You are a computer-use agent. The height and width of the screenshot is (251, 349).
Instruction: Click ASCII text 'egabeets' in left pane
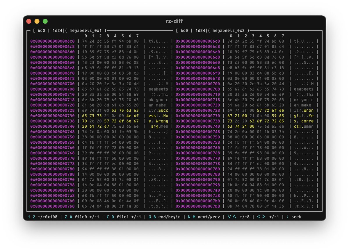(158, 89)
